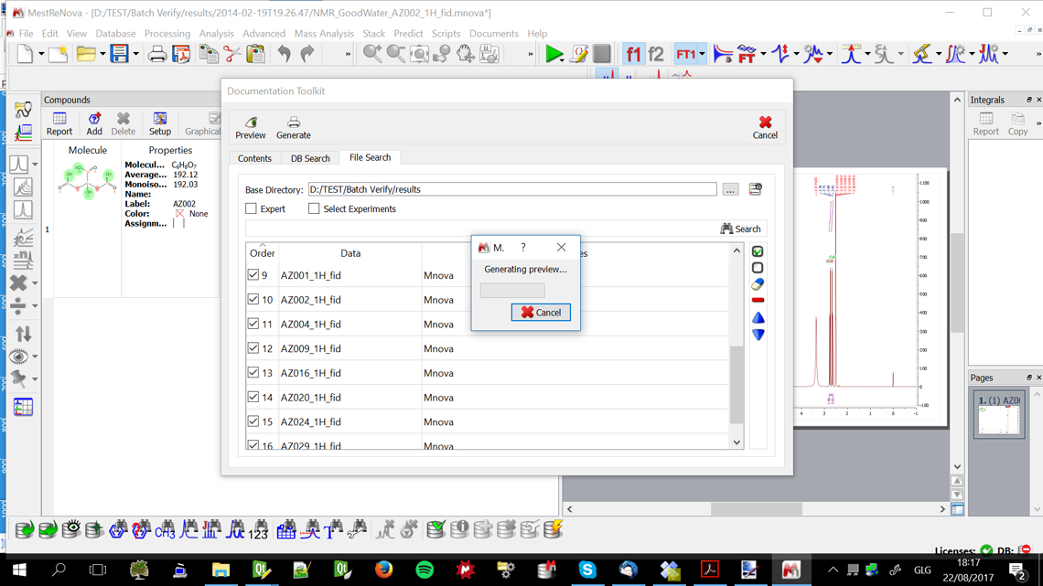This screenshot has width=1043, height=586.
Task: Switch to the DB Search tab
Action: (x=310, y=158)
